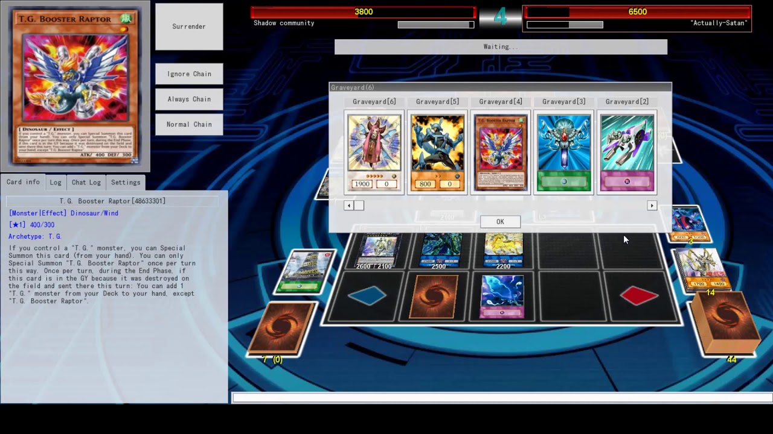The width and height of the screenshot is (773, 434).
Task: Click the large T.G. Booster Raptor card preview
Action: coord(75,86)
